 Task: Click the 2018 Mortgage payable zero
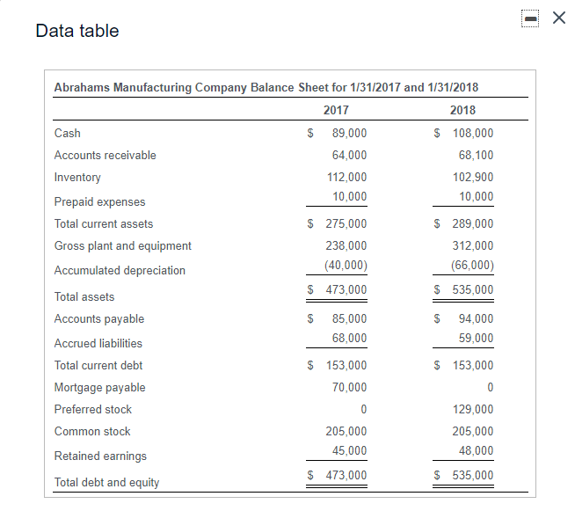(491, 387)
